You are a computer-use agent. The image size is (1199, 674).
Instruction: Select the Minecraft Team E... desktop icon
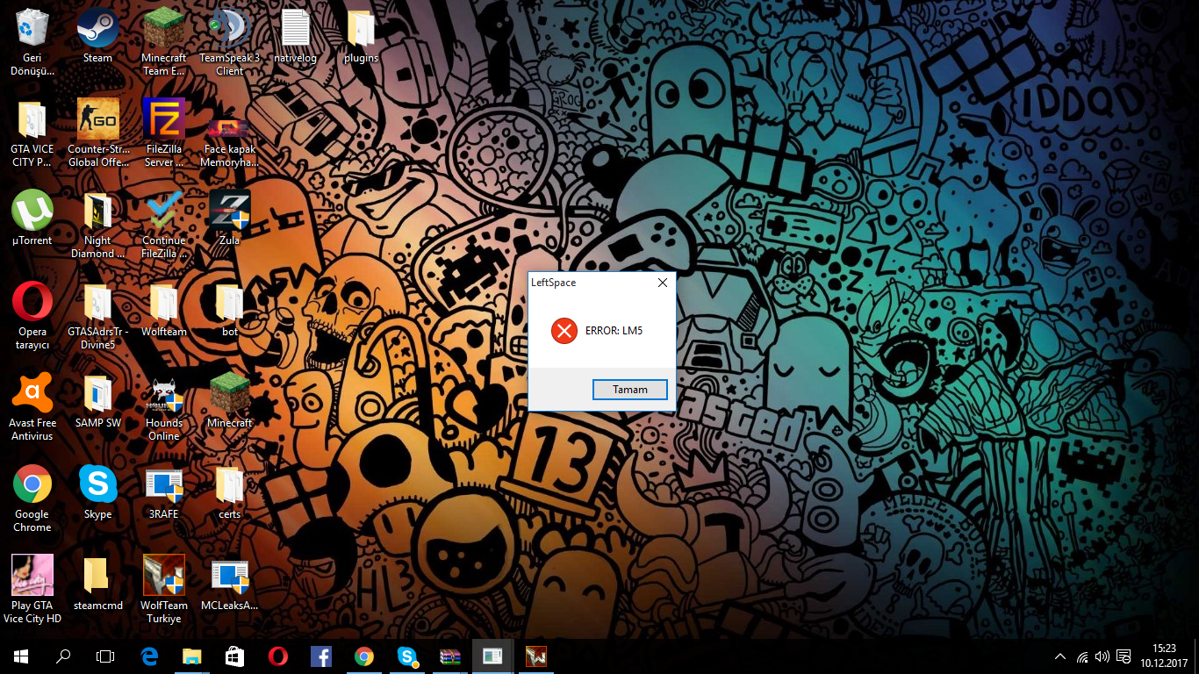tap(164, 42)
